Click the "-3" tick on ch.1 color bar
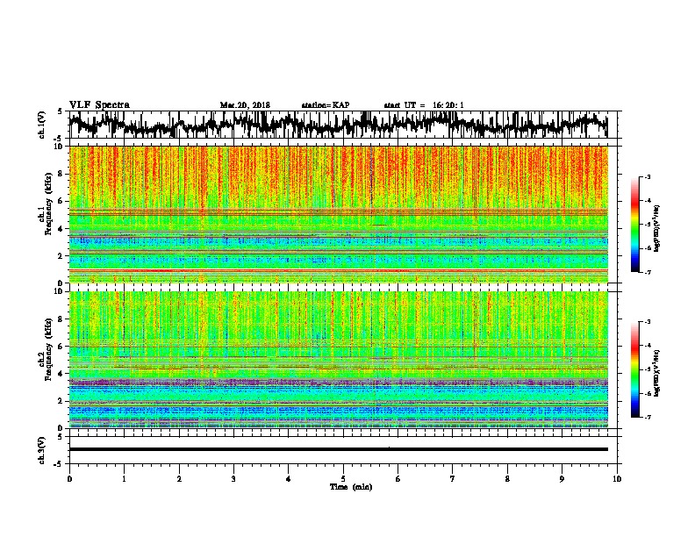This screenshot has width=695, height=537. pos(648,176)
